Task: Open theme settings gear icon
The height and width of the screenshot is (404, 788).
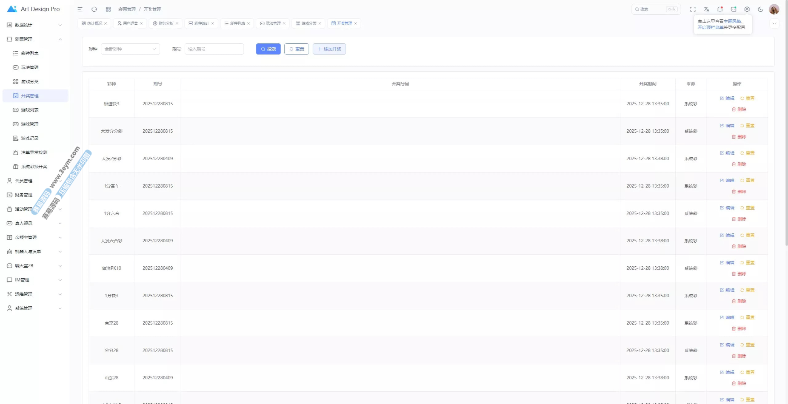Action: tap(747, 9)
